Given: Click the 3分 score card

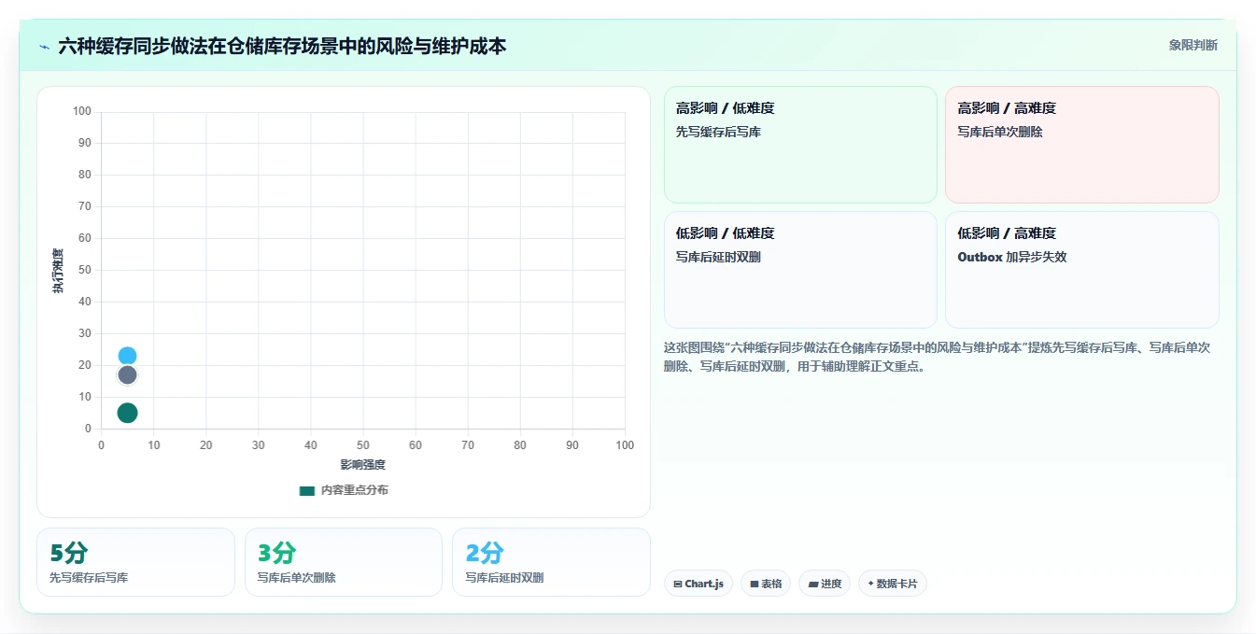Looking at the screenshot, I should click(344, 562).
